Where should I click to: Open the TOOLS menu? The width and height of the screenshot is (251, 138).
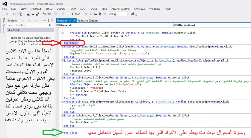[93, 9]
